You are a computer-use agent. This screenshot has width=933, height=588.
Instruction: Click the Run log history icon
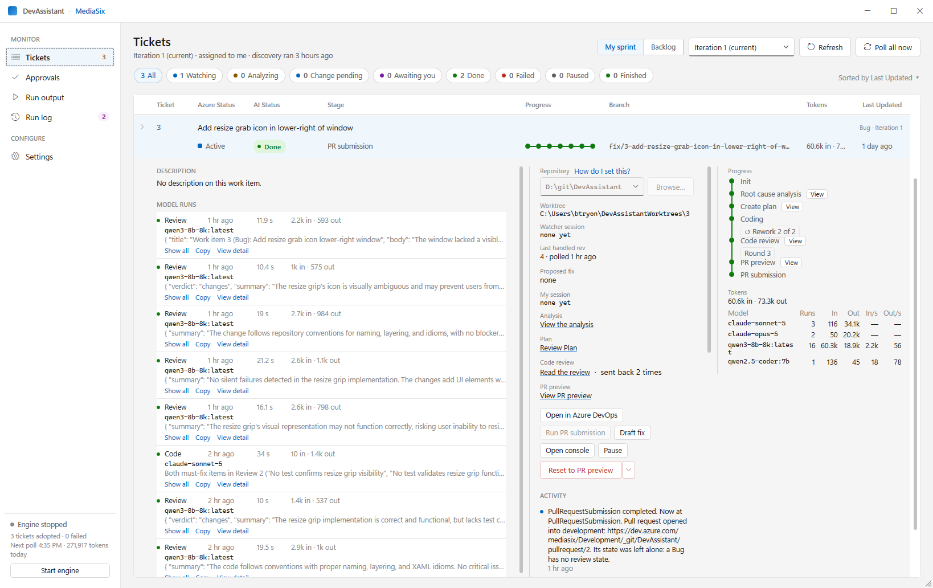click(x=15, y=117)
